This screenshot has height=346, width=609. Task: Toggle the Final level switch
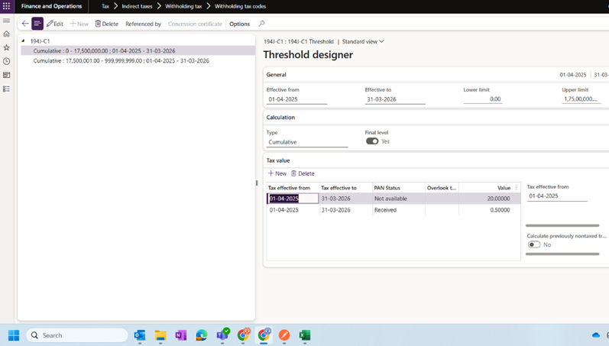(x=372, y=141)
